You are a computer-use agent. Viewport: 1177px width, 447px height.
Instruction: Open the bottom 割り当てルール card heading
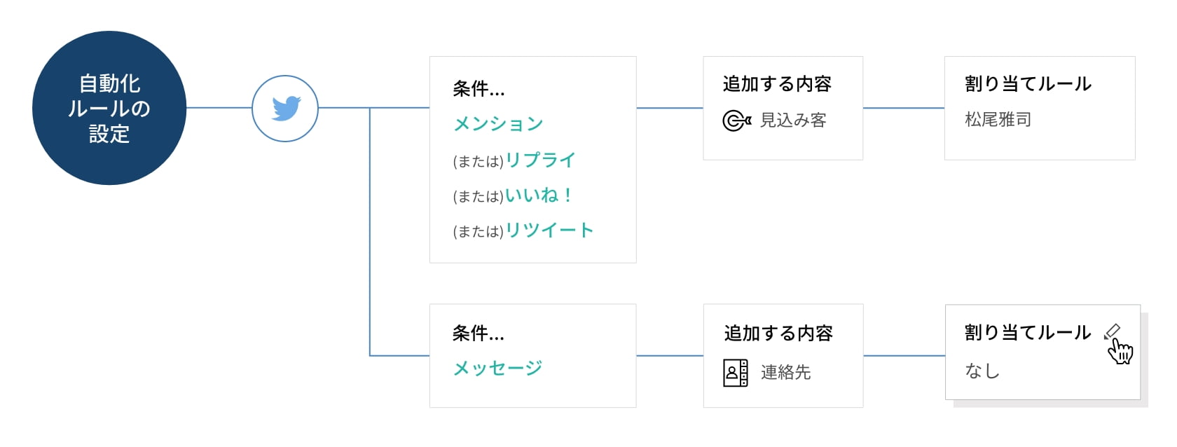click(1027, 333)
